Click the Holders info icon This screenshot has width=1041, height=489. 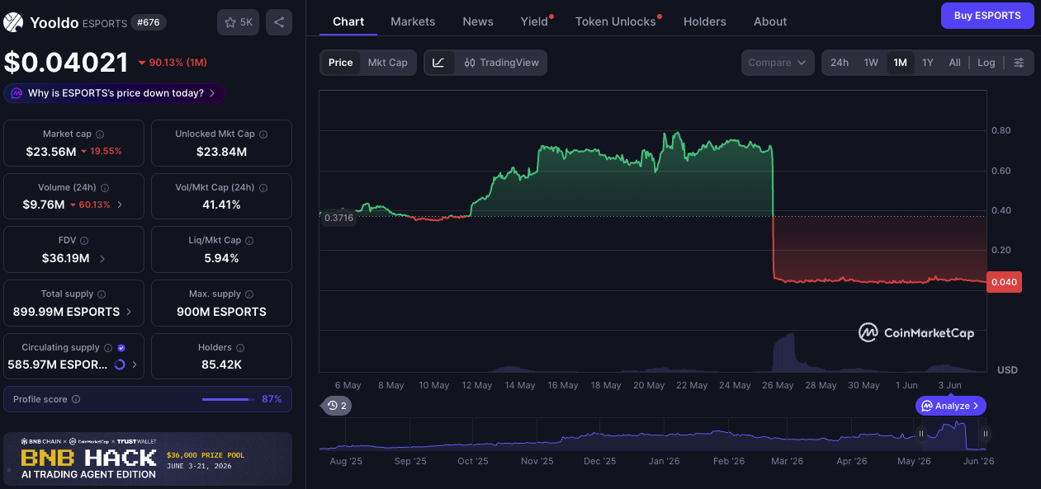(x=240, y=347)
